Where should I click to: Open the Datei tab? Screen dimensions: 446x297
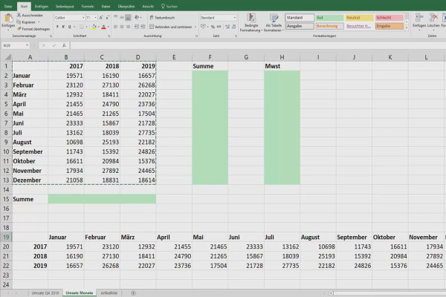coord(8,6)
